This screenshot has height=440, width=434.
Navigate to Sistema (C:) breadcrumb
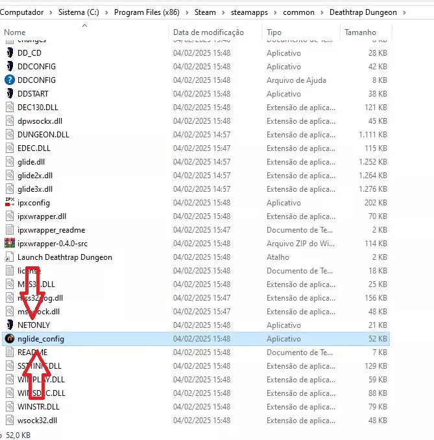click(x=78, y=12)
